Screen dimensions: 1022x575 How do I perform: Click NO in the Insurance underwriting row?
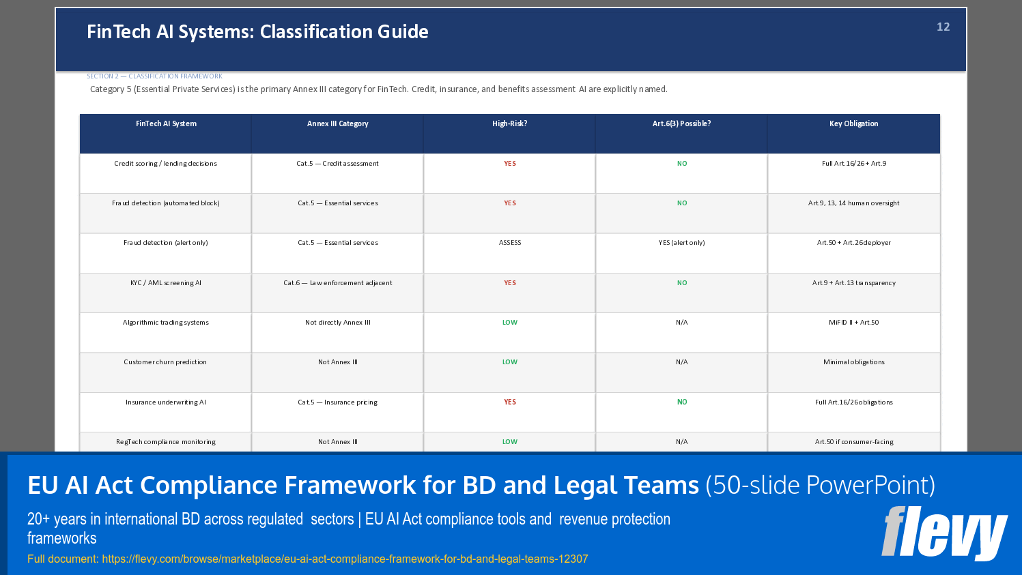click(x=682, y=402)
